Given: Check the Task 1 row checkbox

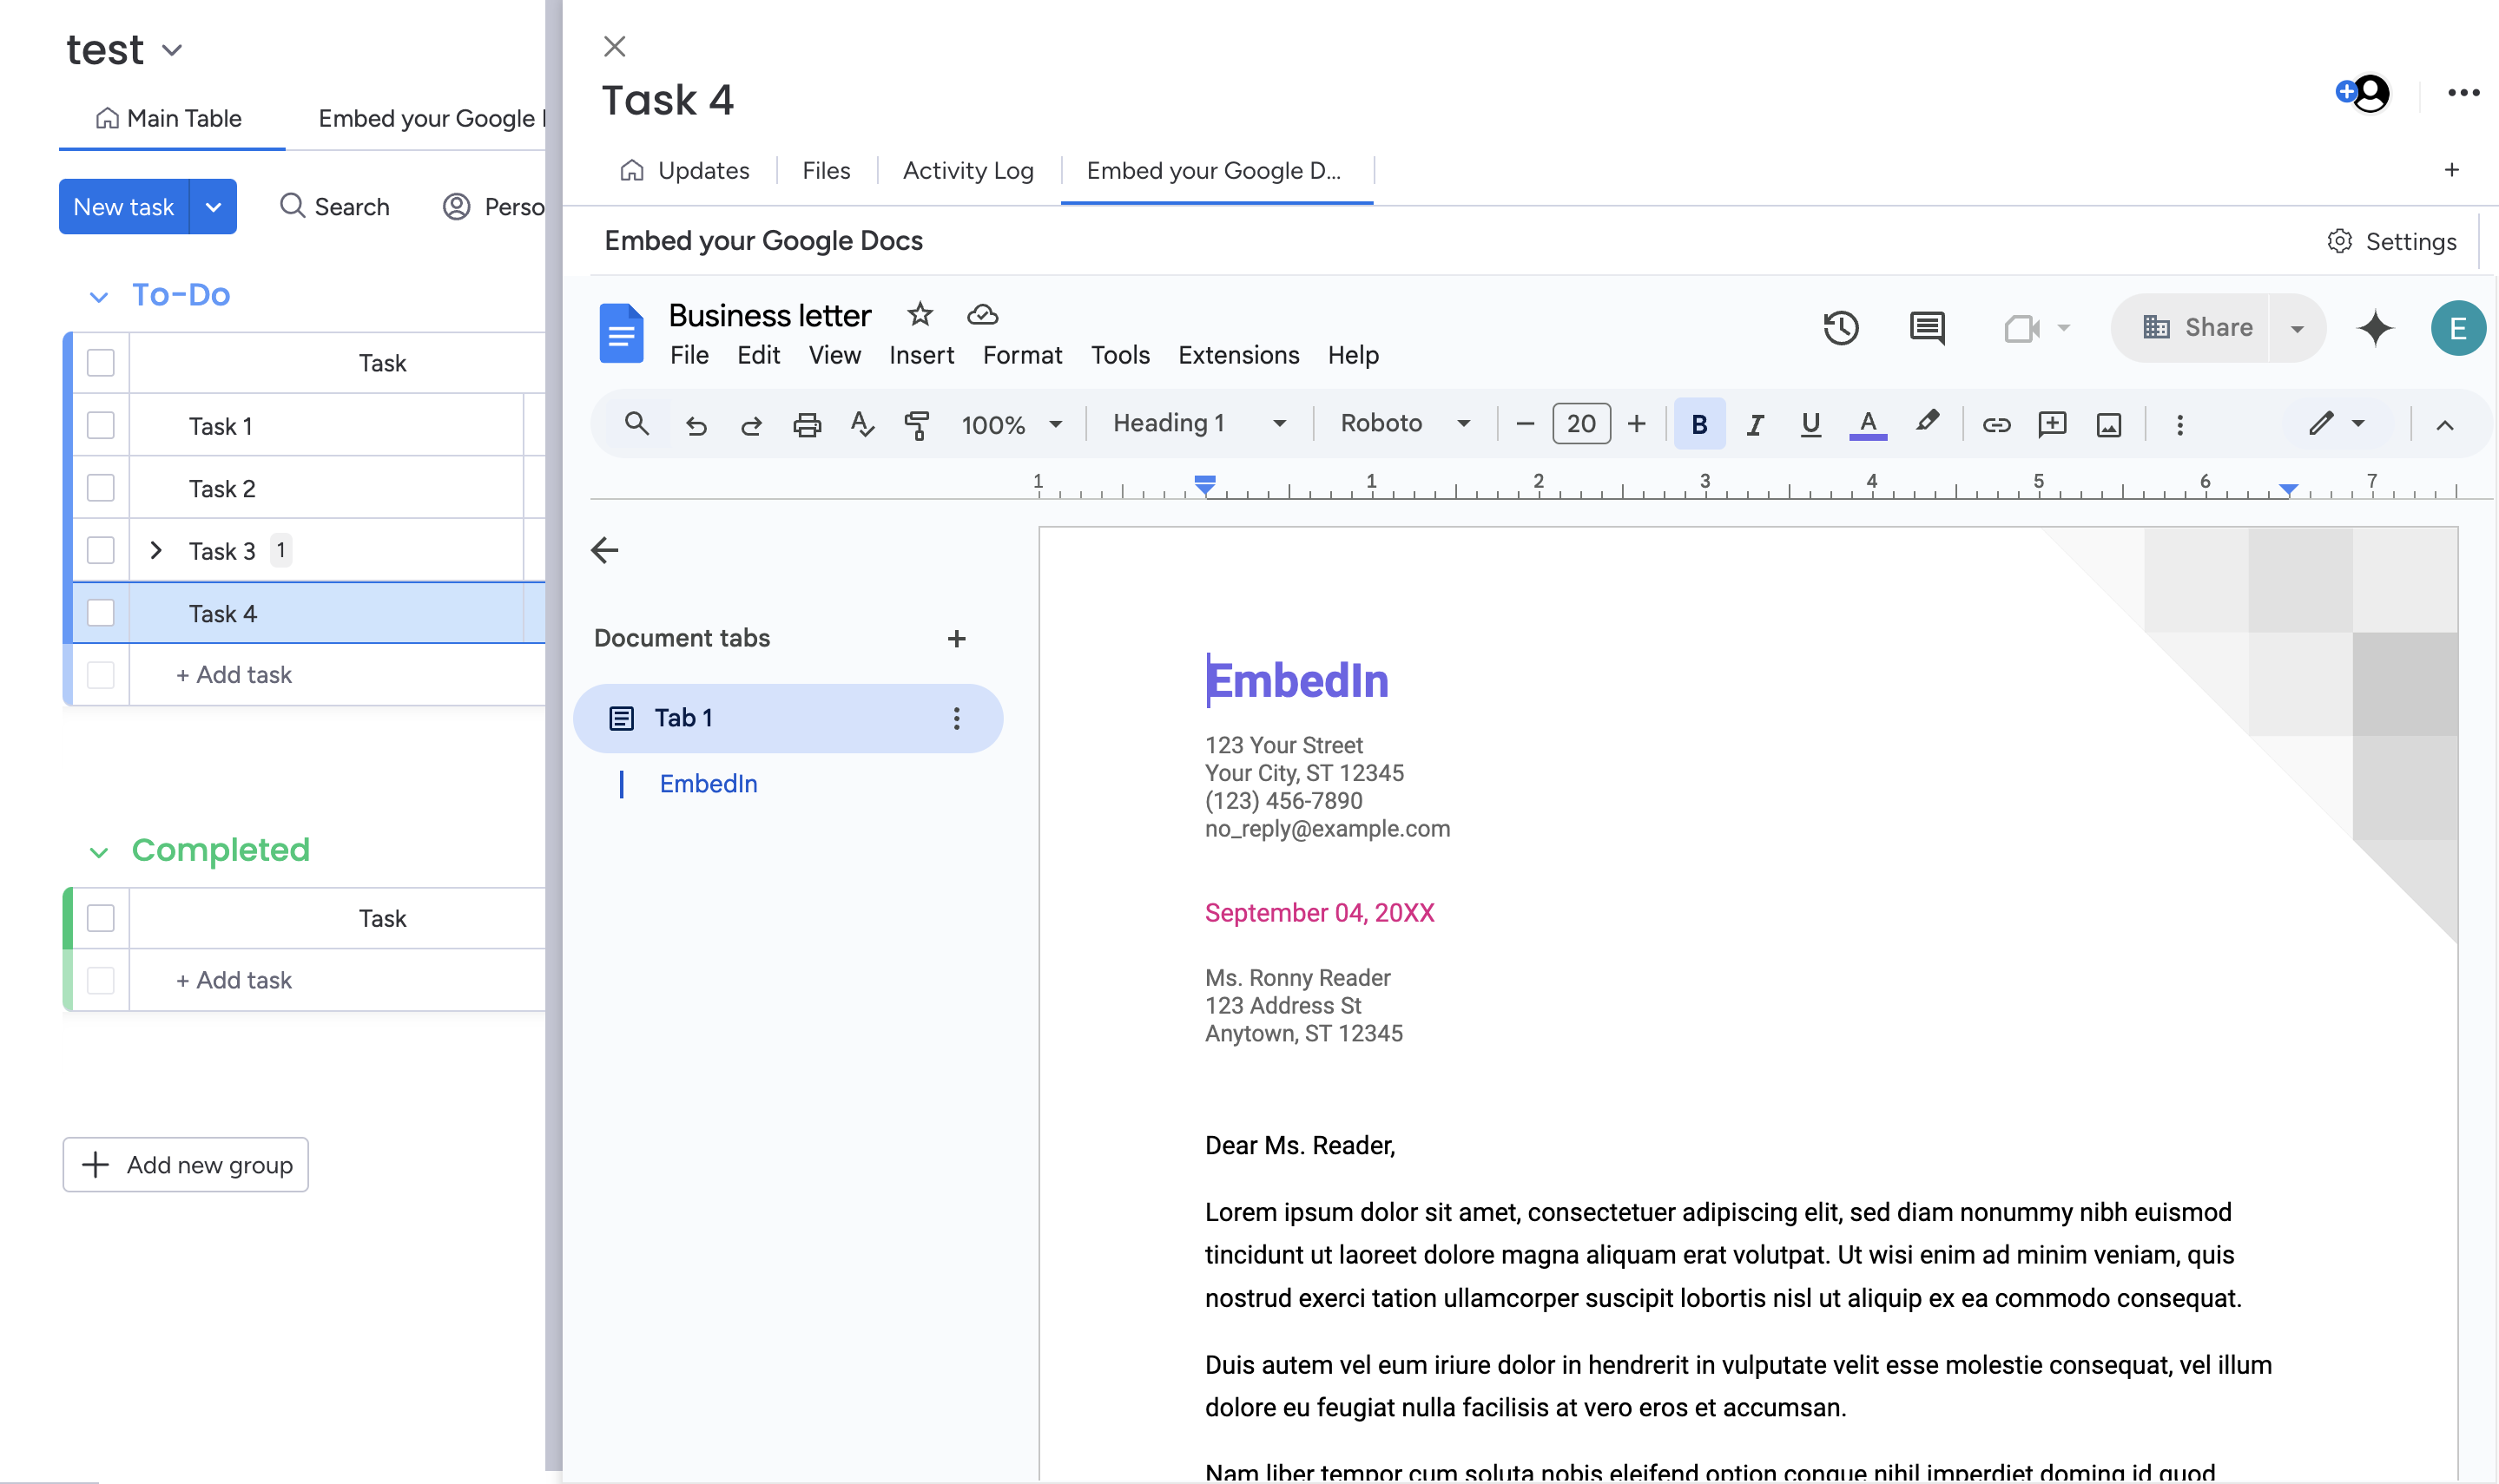Looking at the screenshot, I should pyautogui.click(x=101, y=426).
